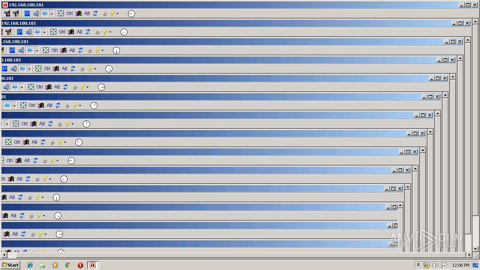The image size is (480, 270).
Task: Toggle desktop view button in the outermost window
Action: tap(45, 13)
